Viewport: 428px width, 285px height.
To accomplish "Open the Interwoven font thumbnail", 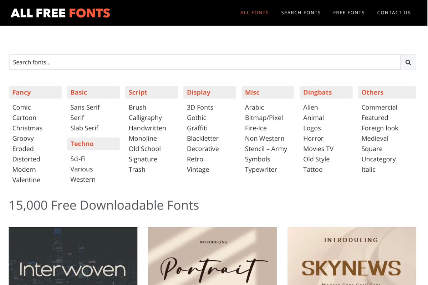I will pos(73,256).
